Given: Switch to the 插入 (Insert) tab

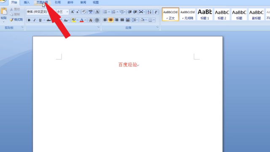Looking at the screenshot, I should tap(27, 3).
